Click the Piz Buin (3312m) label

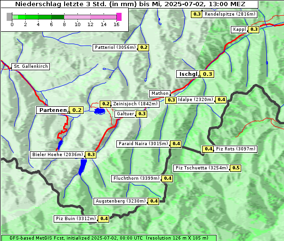(76, 219)
